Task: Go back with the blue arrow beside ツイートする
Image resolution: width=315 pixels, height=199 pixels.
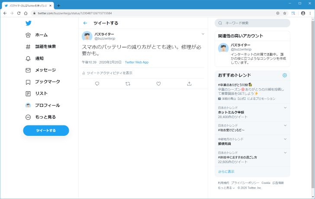Action: [x=85, y=23]
